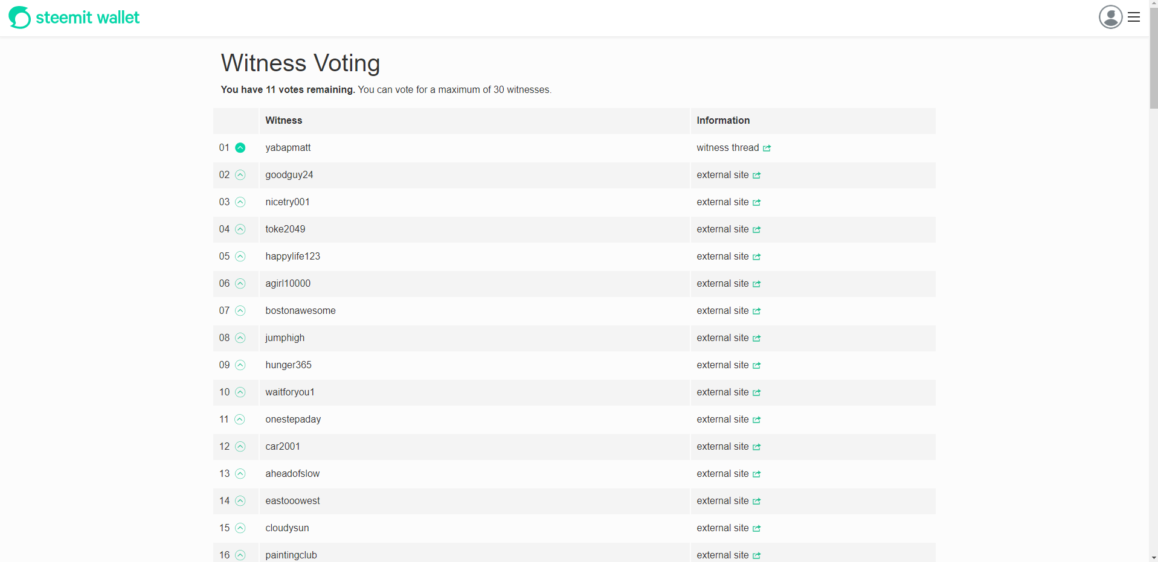Open the user profile avatar icon

click(1110, 17)
